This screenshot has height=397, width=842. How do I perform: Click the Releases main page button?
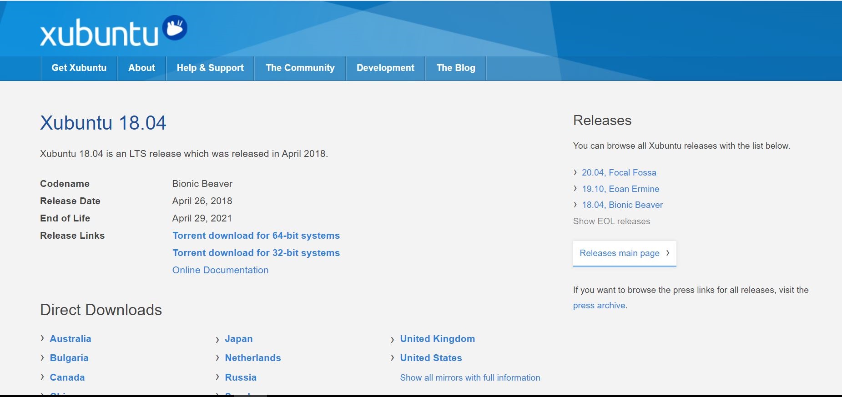pyautogui.click(x=625, y=253)
